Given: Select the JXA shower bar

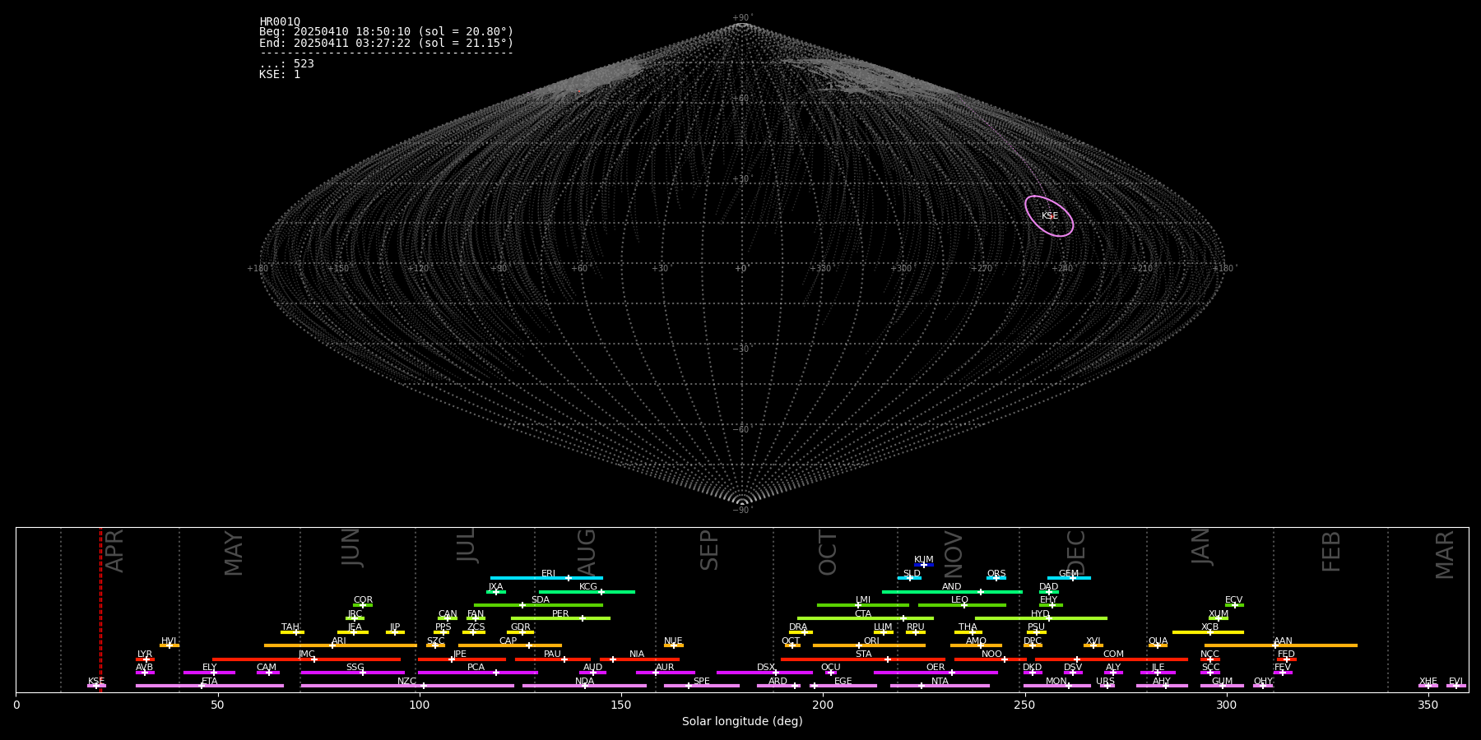Looking at the screenshot, I should pyautogui.click(x=496, y=591).
